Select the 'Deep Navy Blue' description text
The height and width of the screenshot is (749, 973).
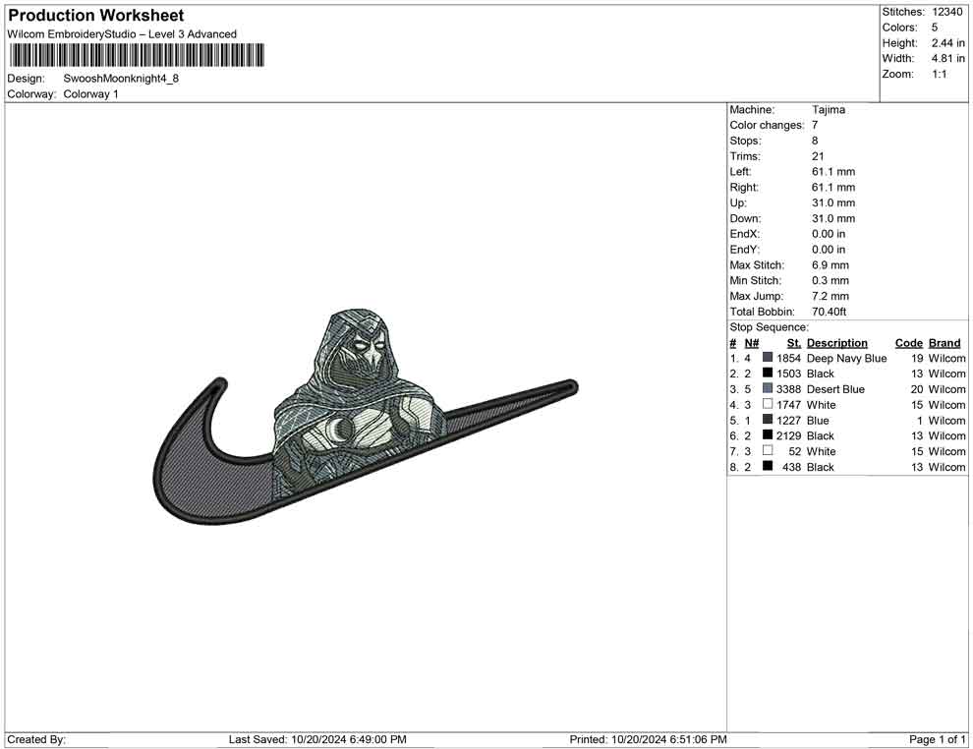[x=846, y=358]
